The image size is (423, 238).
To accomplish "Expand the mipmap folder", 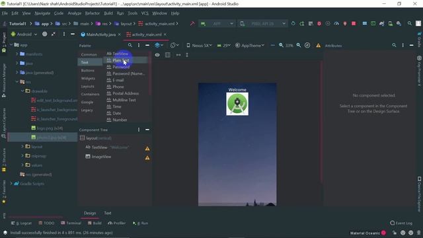I will point(22,156).
